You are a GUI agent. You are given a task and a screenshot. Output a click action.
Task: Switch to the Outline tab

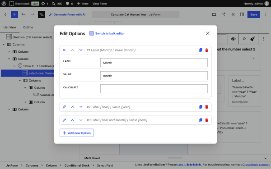(x=28, y=27)
